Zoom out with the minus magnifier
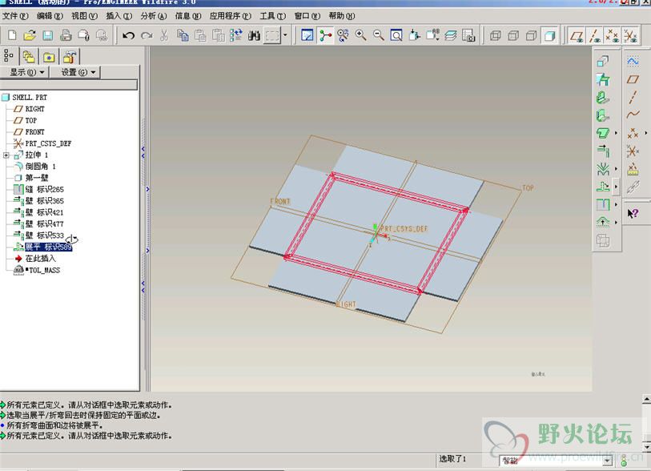This screenshot has width=651, height=471. pyautogui.click(x=379, y=36)
